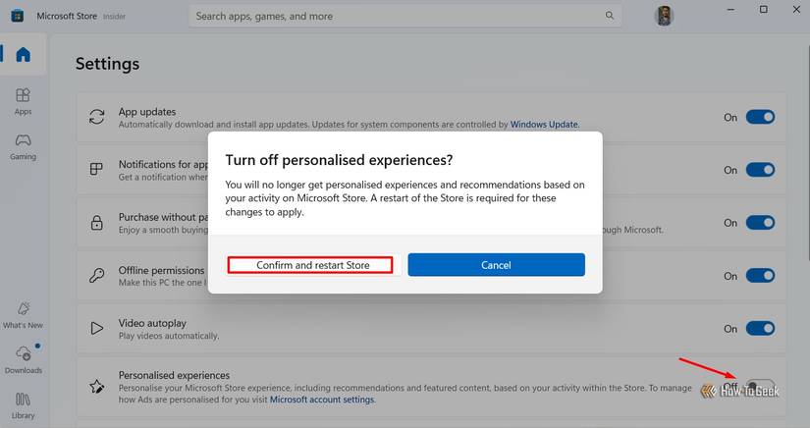Open the Downloads page
Image resolution: width=810 pixels, height=428 pixels.
point(24,360)
